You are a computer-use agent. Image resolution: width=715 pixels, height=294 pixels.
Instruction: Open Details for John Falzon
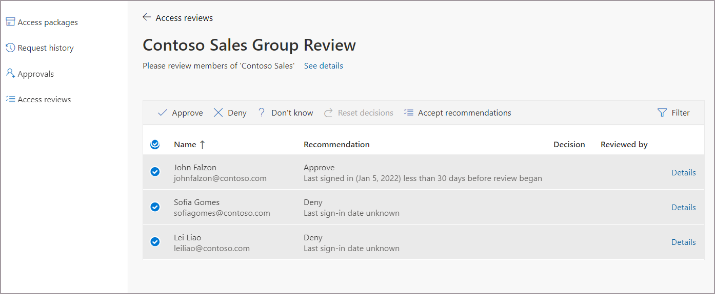[683, 173]
